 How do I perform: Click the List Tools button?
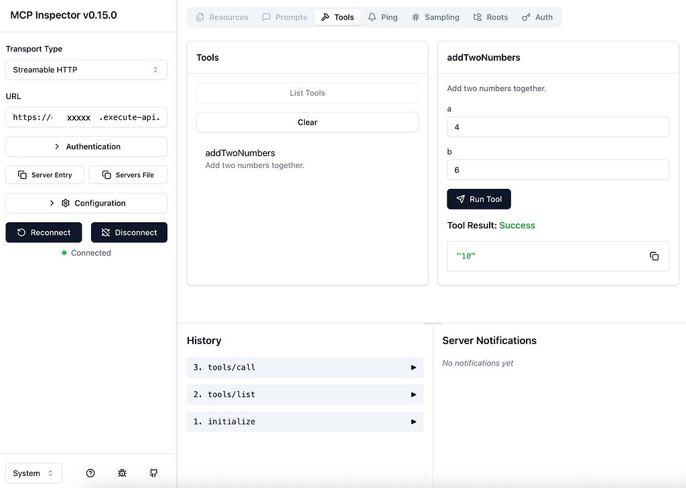click(x=307, y=92)
